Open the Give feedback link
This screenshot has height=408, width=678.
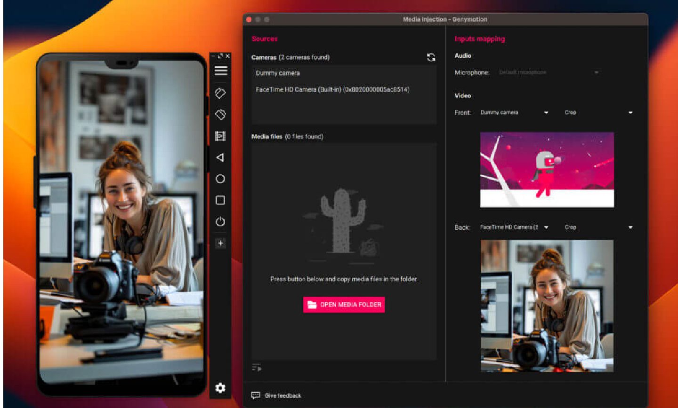(282, 396)
